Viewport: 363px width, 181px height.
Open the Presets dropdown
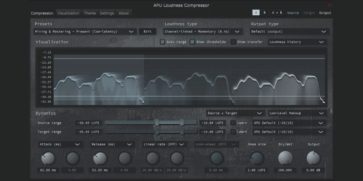pos(85,31)
